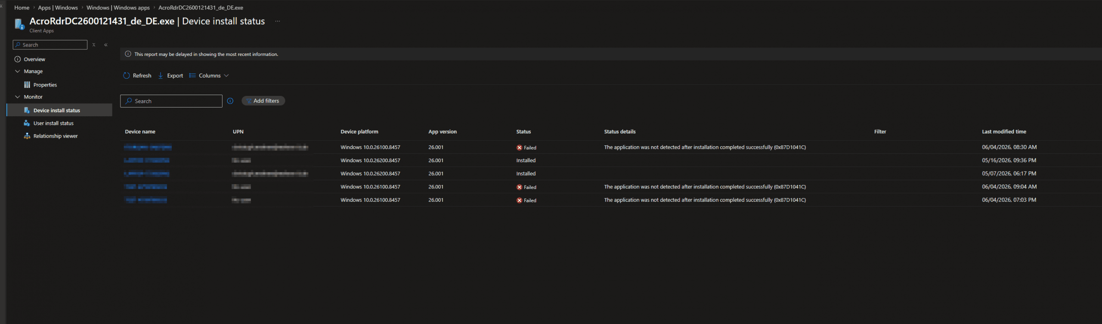The image size is (1102, 324).
Task: Collapse the Manage section chevron
Action: click(18, 71)
